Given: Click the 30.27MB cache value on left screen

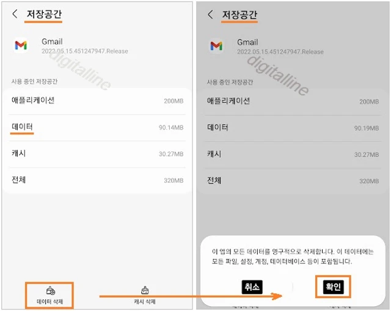Looking at the screenshot, I should pyautogui.click(x=171, y=154).
